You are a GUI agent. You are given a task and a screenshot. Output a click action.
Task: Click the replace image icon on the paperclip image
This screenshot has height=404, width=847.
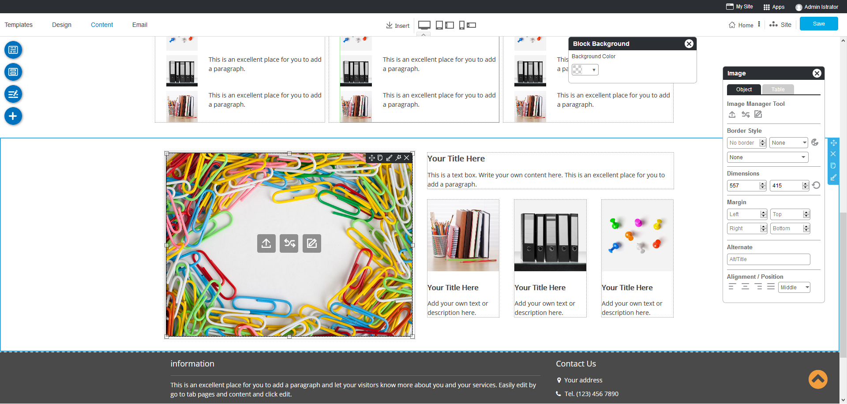coord(289,243)
